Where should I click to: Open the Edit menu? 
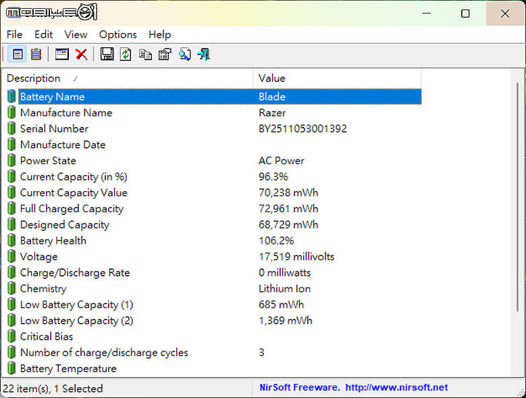pyautogui.click(x=44, y=34)
